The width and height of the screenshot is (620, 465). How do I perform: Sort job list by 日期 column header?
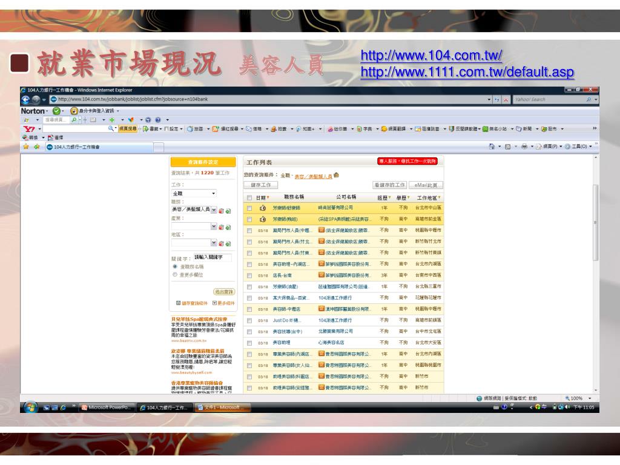[262, 198]
